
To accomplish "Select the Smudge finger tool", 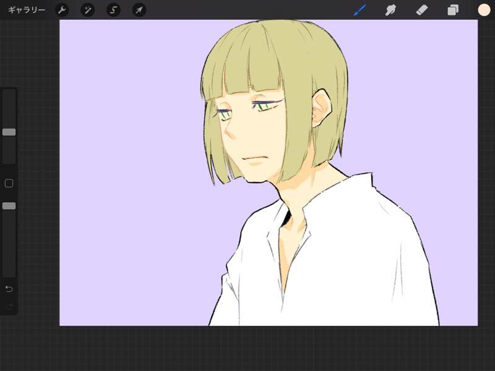I will (390, 10).
